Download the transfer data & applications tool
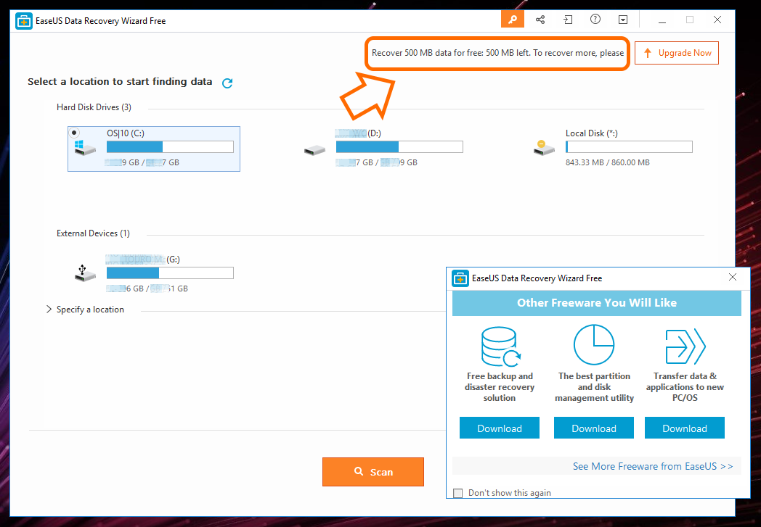This screenshot has width=761, height=527. (x=684, y=428)
